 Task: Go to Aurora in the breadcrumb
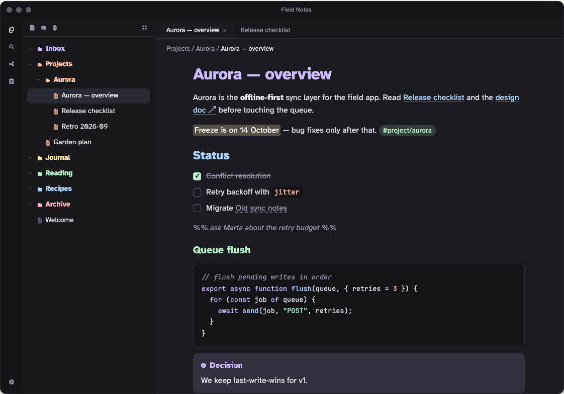pos(205,49)
